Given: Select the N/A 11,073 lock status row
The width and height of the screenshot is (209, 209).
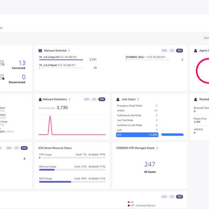Looking at the screenshot, I should pyautogui.click(x=137, y=135).
